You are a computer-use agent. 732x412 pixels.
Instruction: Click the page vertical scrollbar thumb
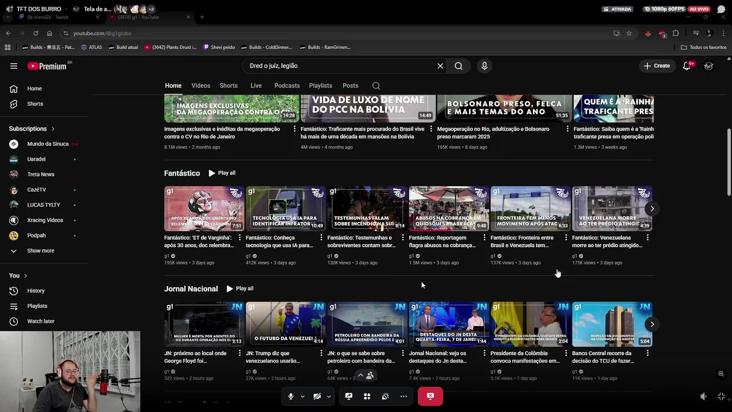tap(729, 163)
